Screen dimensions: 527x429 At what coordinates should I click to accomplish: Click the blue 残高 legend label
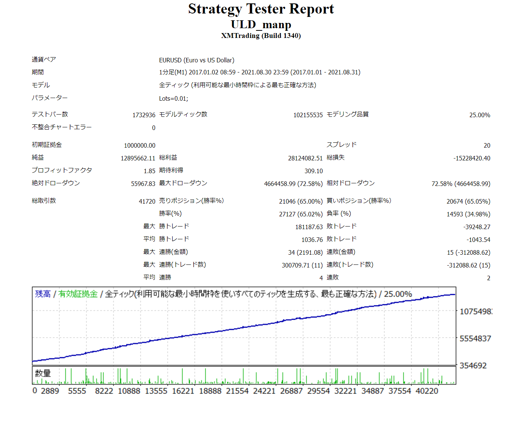click(x=43, y=294)
